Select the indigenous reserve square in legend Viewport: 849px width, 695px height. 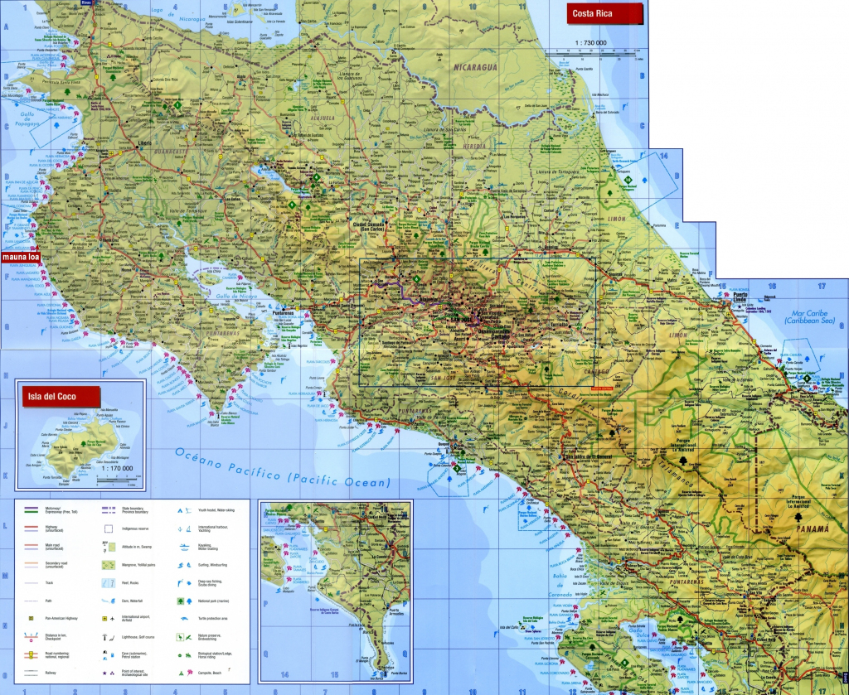107,528
